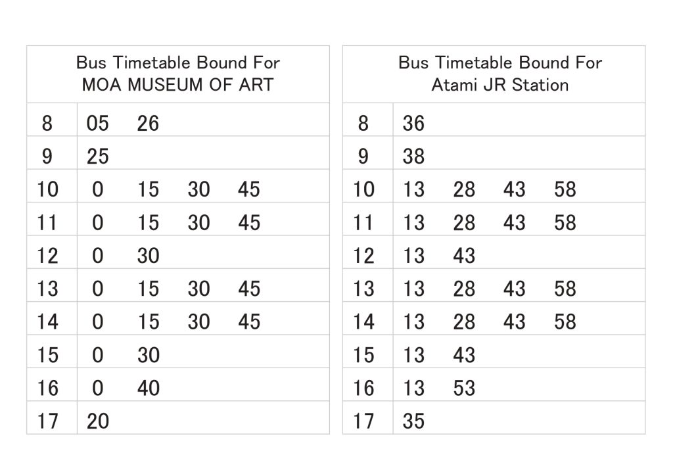Select the 12:43 departure to Atami JR Station

(464, 256)
